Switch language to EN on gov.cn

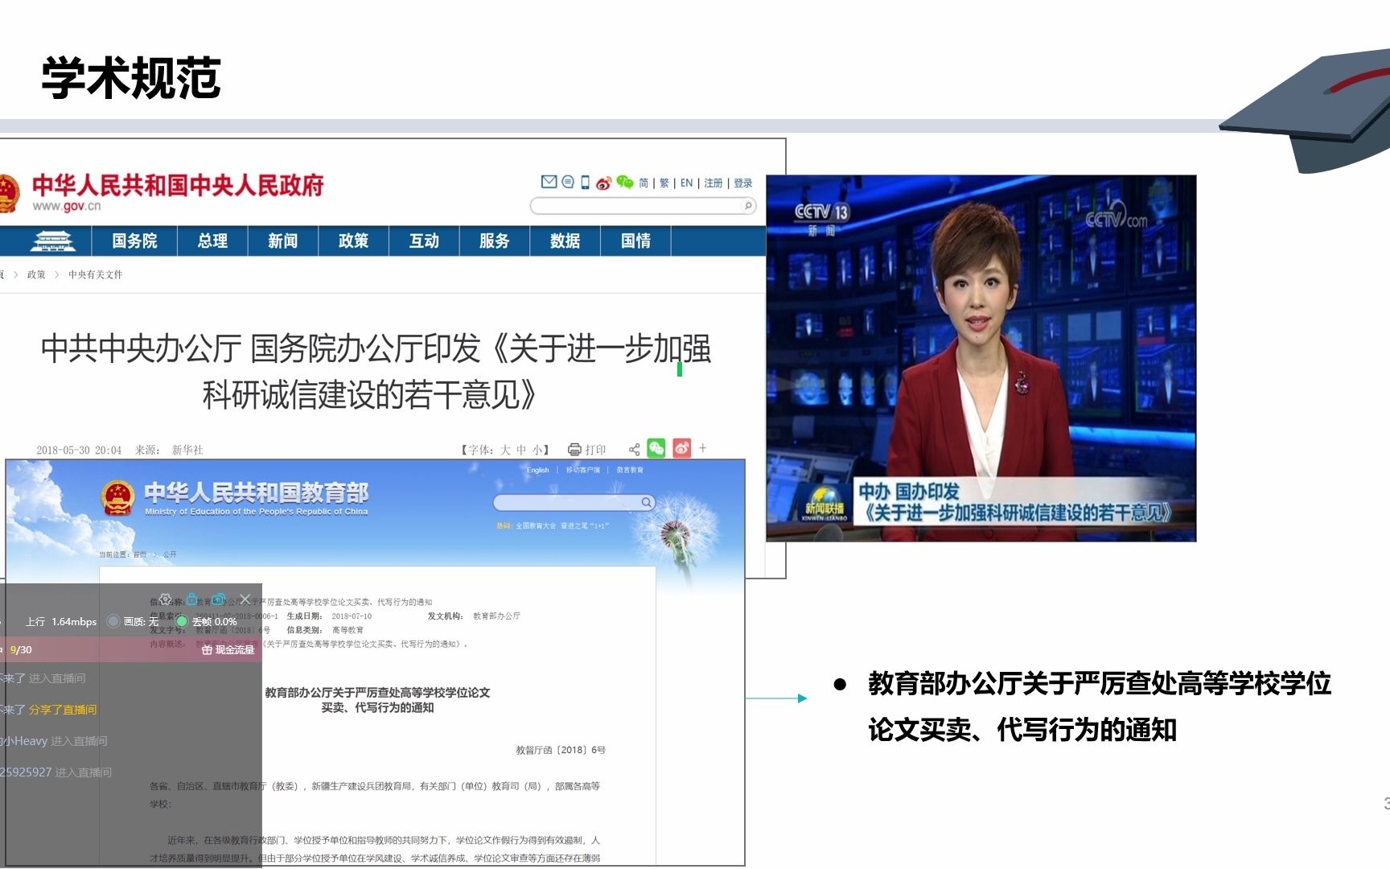click(687, 183)
